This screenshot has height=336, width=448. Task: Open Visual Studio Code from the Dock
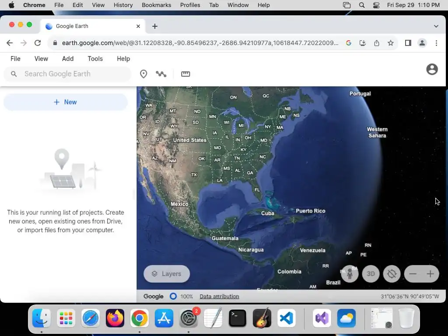click(x=286, y=318)
